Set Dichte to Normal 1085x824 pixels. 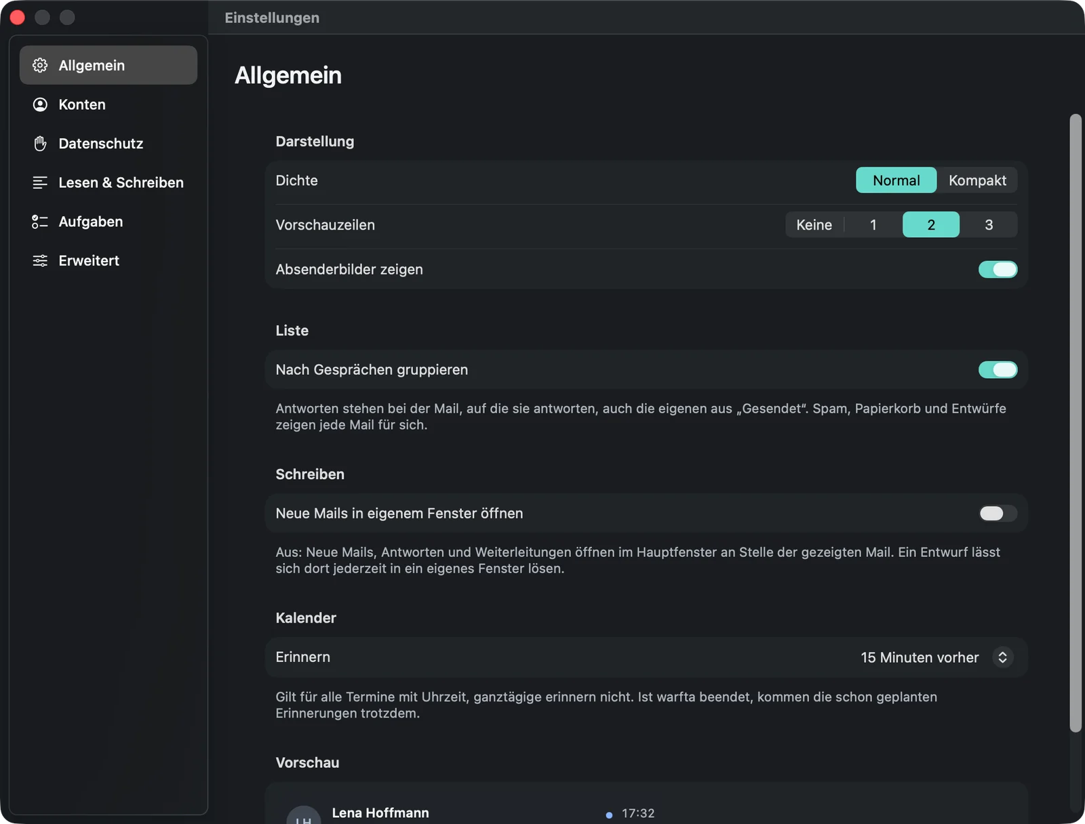point(896,180)
